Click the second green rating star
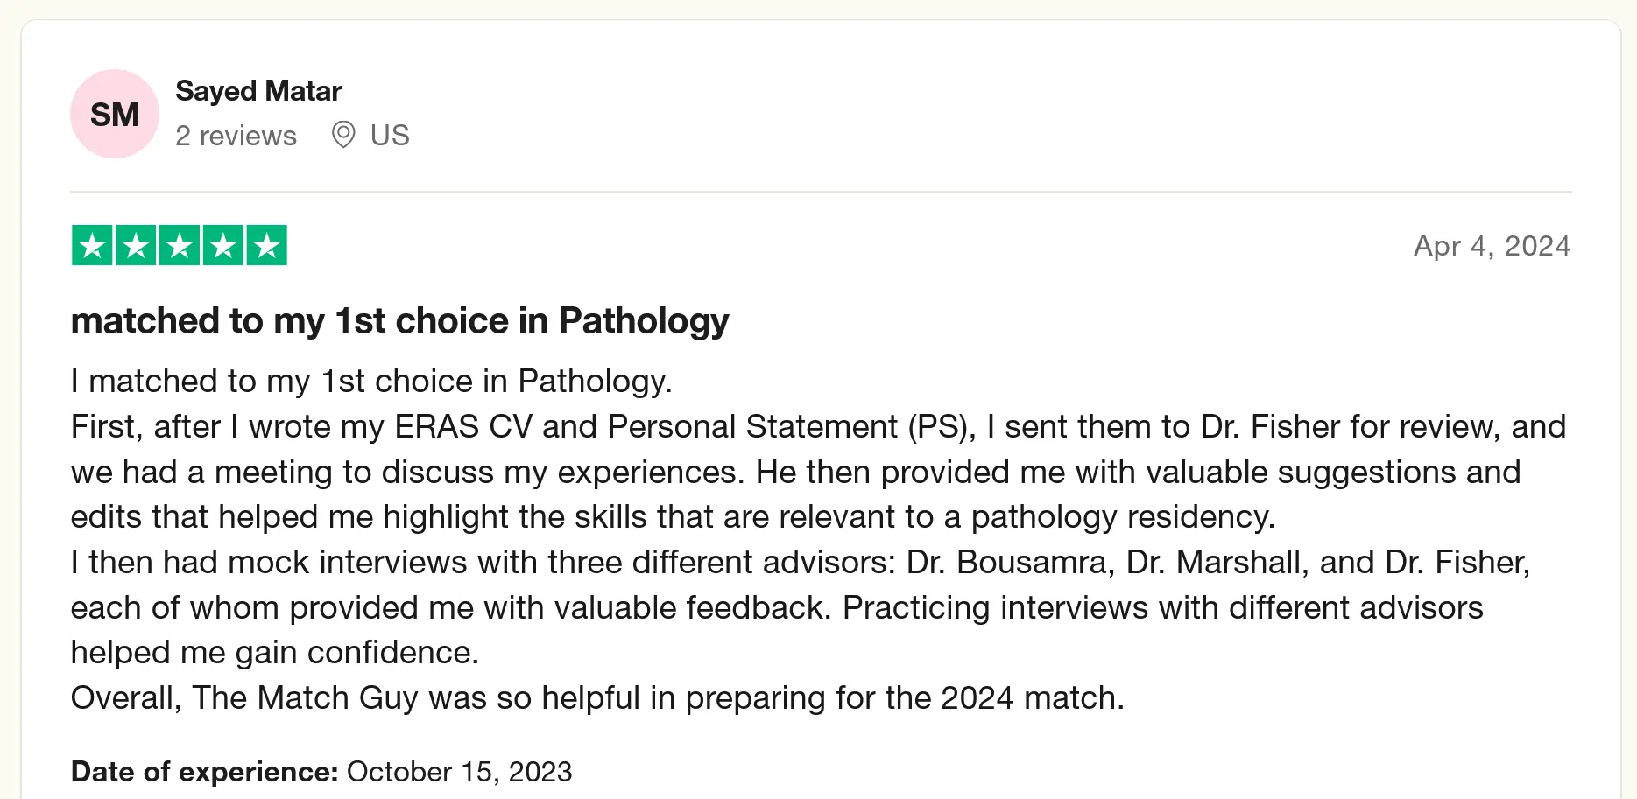The width and height of the screenshot is (1637, 799). 136,245
